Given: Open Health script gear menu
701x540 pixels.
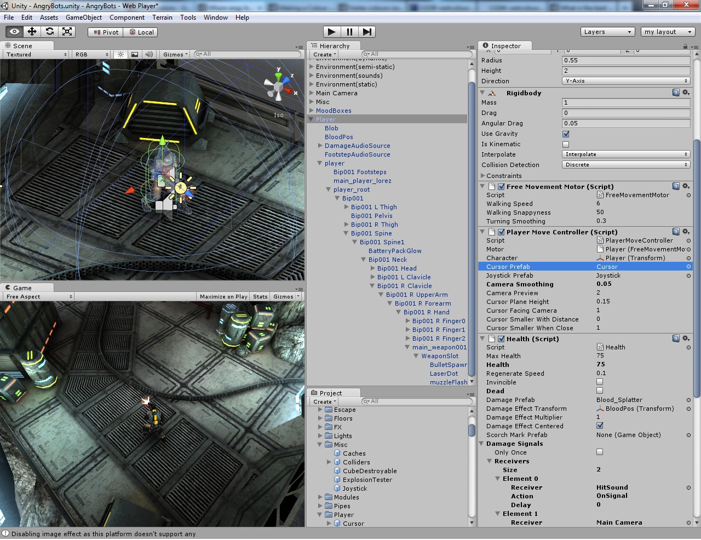Looking at the screenshot, I should coord(686,339).
